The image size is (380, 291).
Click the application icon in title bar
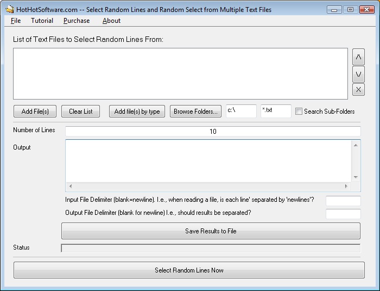click(10, 9)
